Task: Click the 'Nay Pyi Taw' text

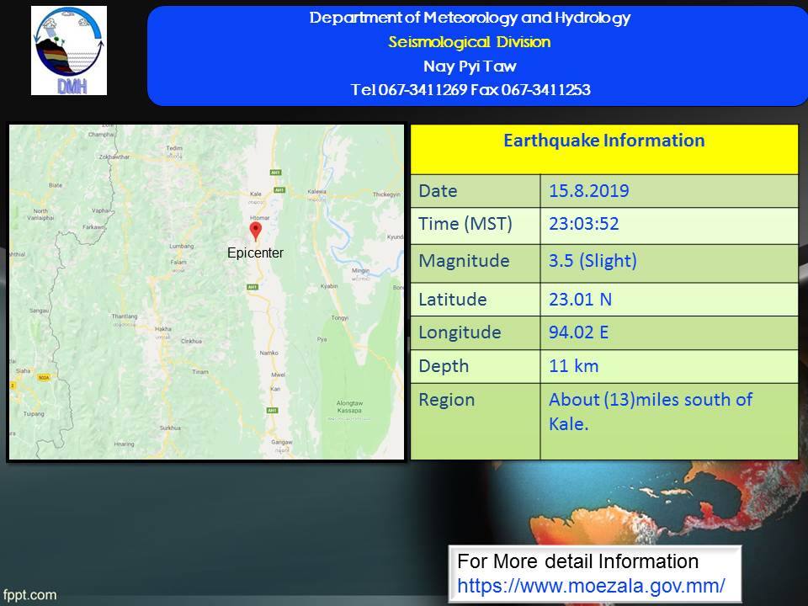Action: click(470, 66)
